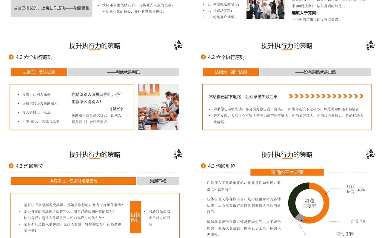Click the row of orange arrows after 公众承诺失败后果

[x=326, y=96]
